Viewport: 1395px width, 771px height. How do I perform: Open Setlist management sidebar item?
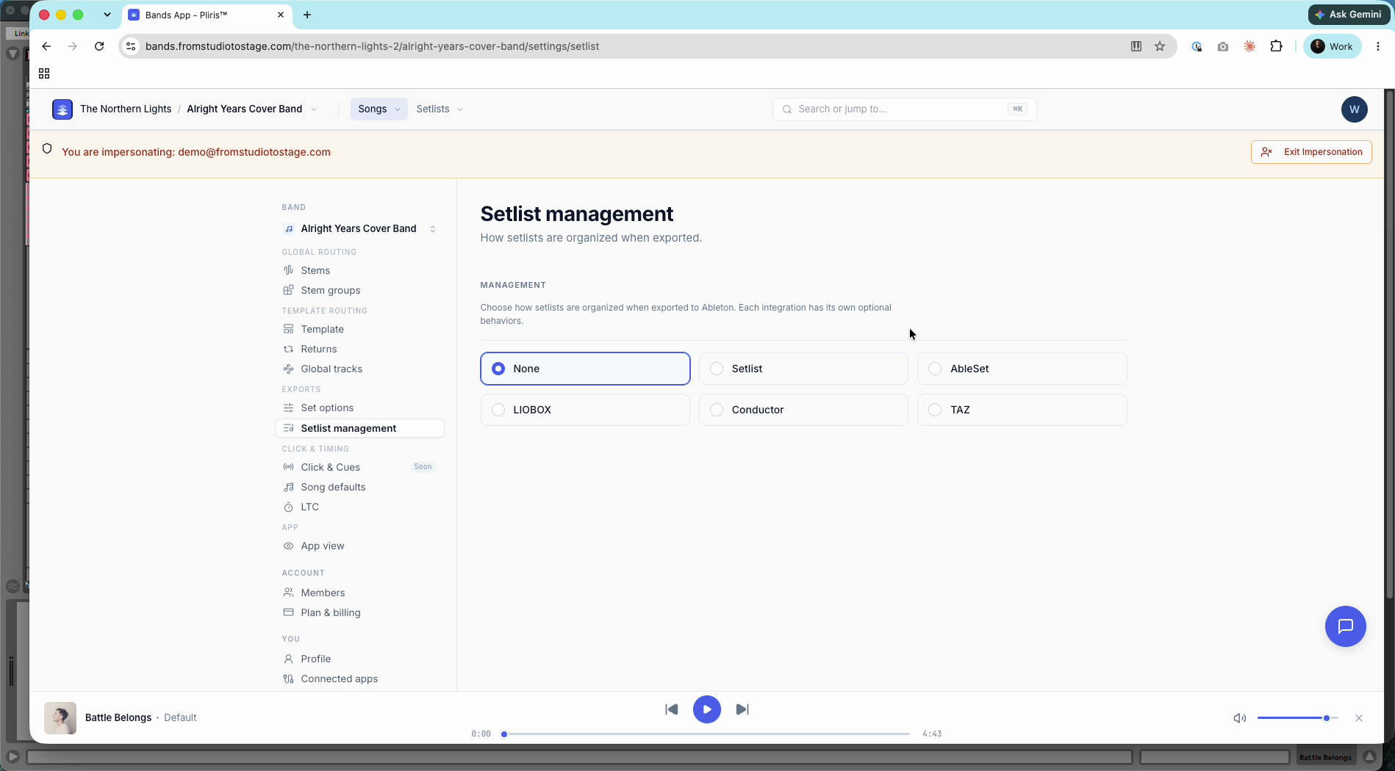pyautogui.click(x=359, y=428)
